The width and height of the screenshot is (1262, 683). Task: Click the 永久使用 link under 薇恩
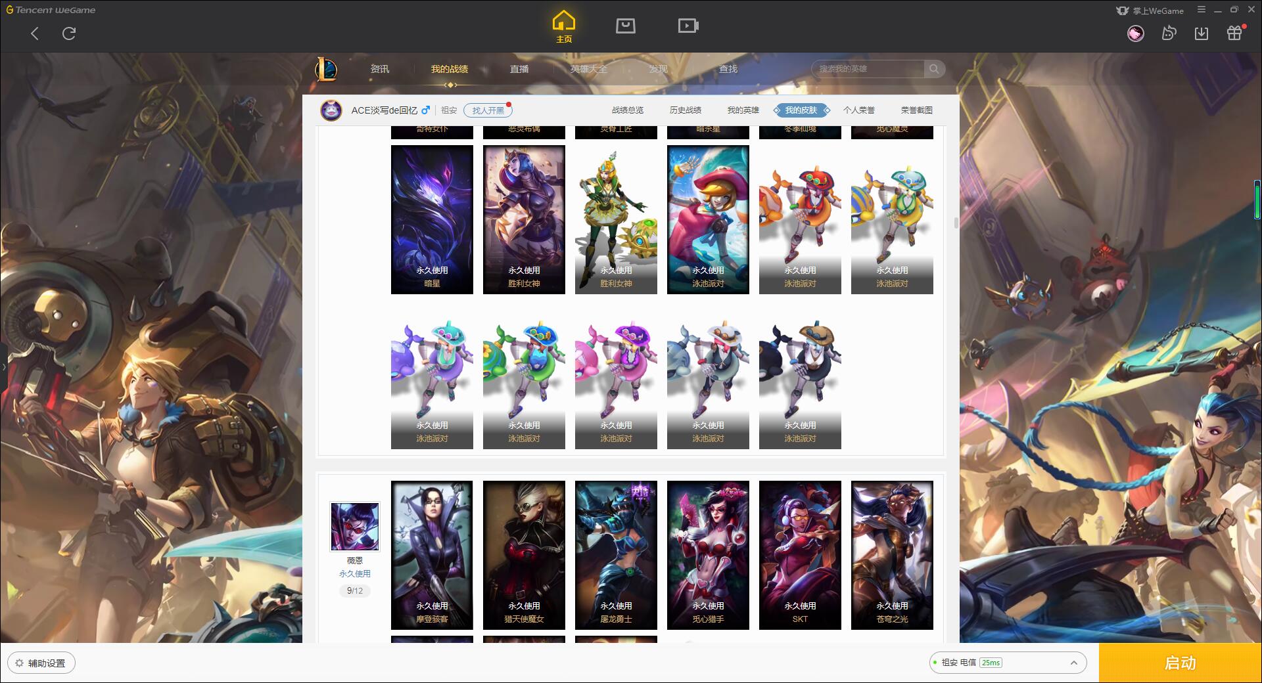coord(355,573)
